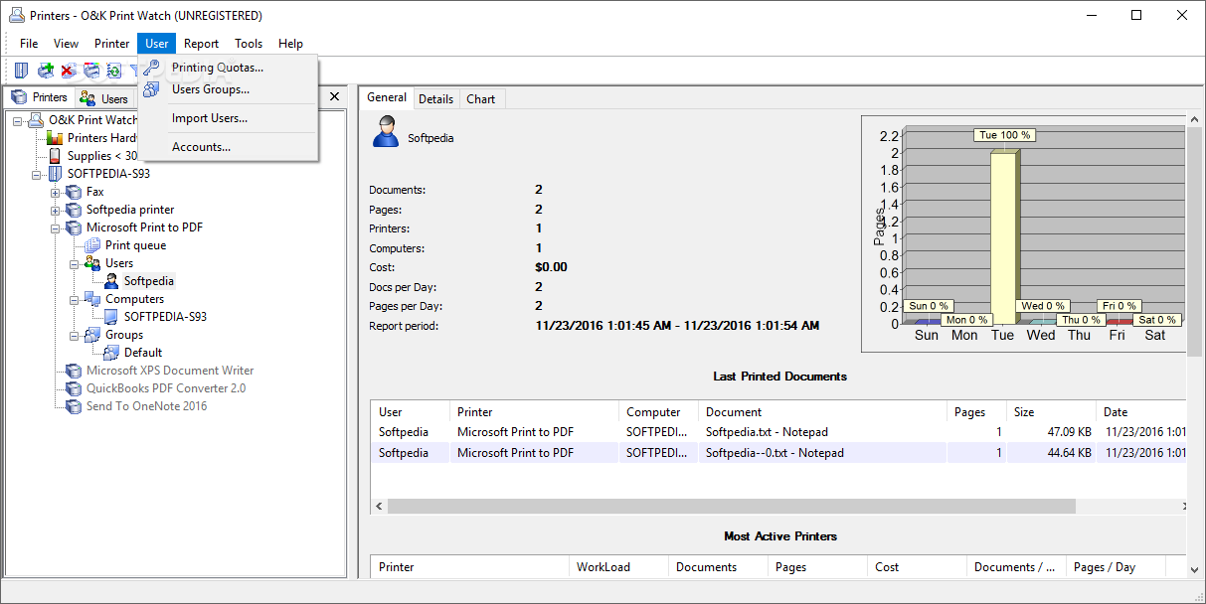Screen dimensions: 1206x604
Task: Click the remove printer red X icon
Action: pos(68,70)
